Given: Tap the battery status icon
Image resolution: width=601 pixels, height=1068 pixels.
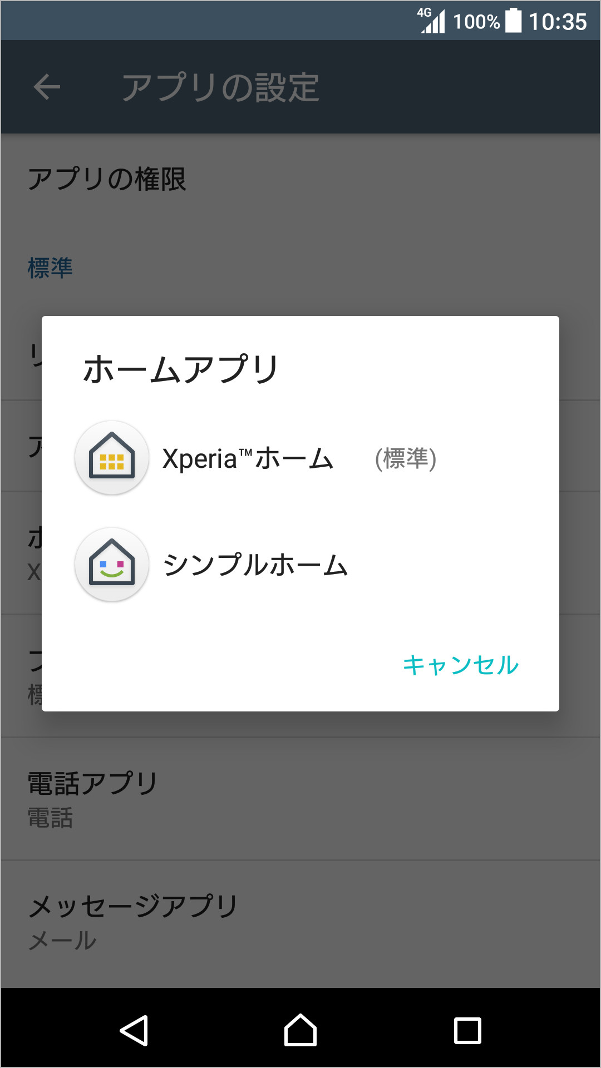Looking at the screenshot, I should 513,21.
